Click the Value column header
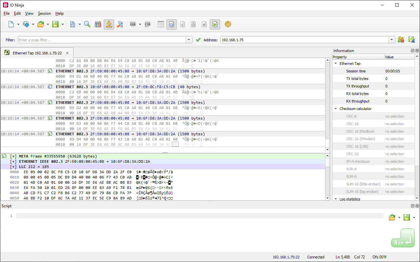 tap(400, 57)
